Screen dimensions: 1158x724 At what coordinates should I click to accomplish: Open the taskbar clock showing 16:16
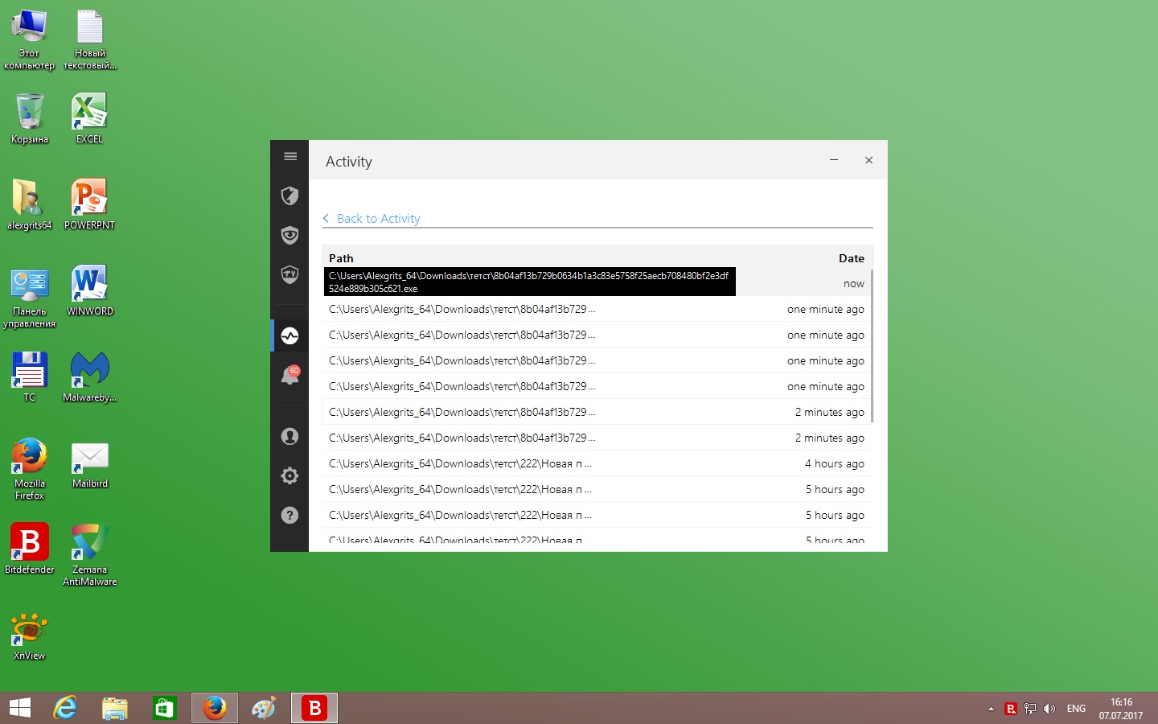(1121, 709)
